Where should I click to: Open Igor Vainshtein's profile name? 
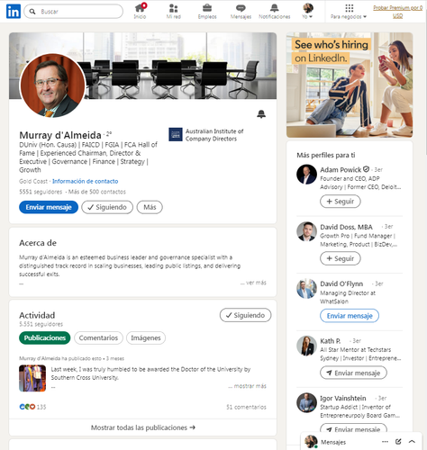(x=343, y=399)
